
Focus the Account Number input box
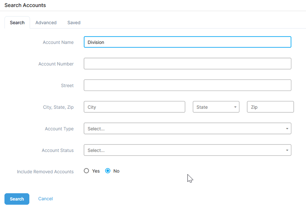coord(187,64)
